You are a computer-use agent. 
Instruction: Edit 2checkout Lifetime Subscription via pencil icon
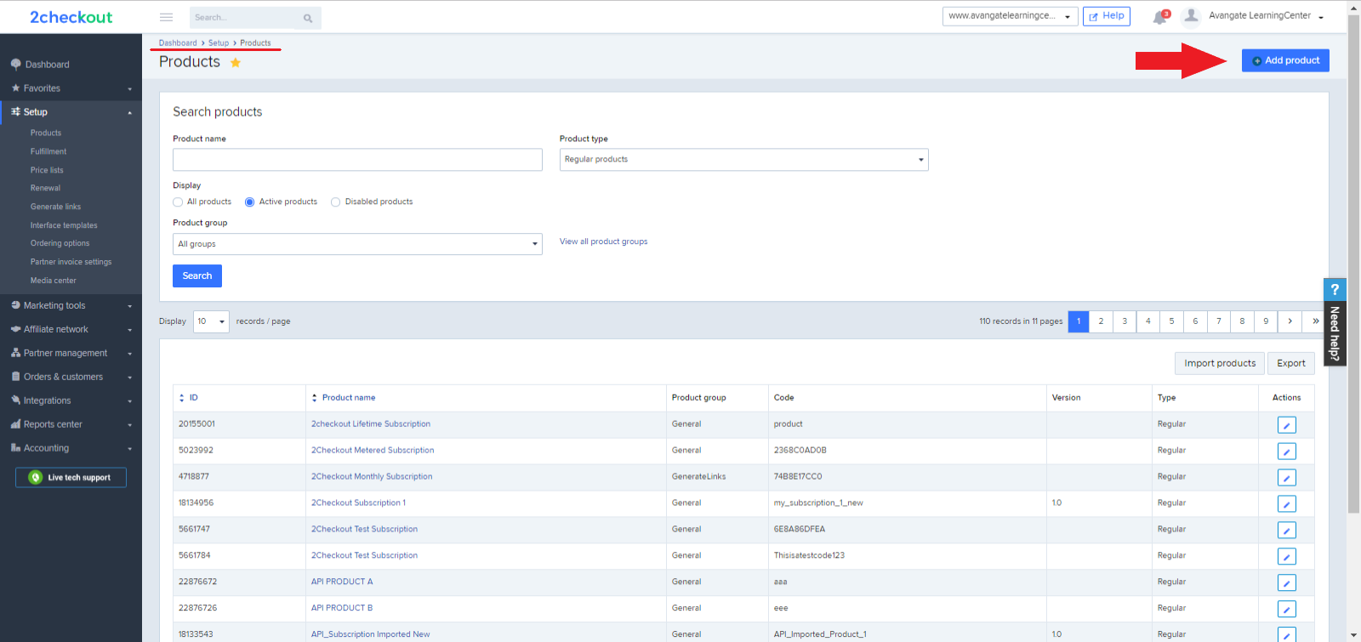[1287, 425]
